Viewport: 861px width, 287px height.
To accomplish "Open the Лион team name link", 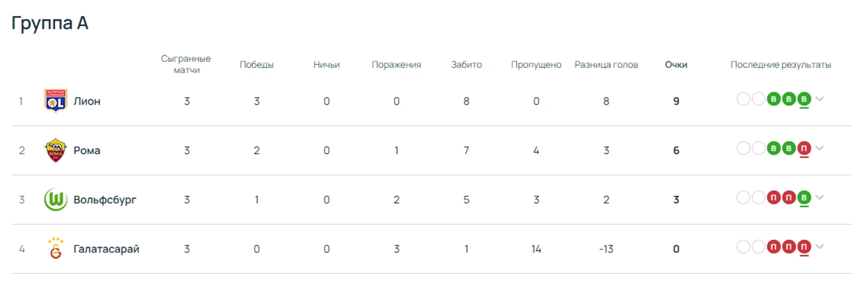I will click(87, 101).
